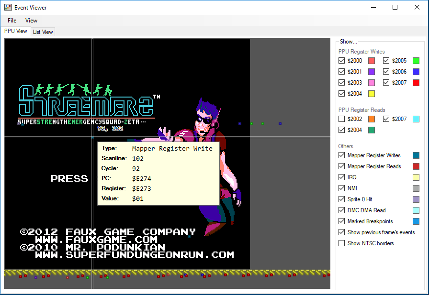Toggle the $2004 write checkbox

[341, 94]
